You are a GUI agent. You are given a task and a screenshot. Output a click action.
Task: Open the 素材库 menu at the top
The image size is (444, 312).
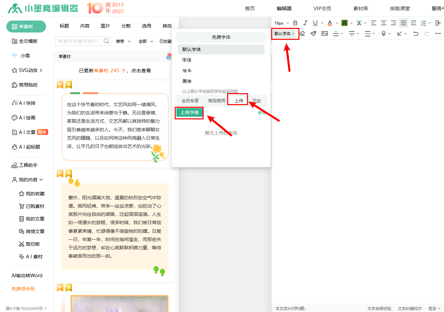click(x=361, y=8)
